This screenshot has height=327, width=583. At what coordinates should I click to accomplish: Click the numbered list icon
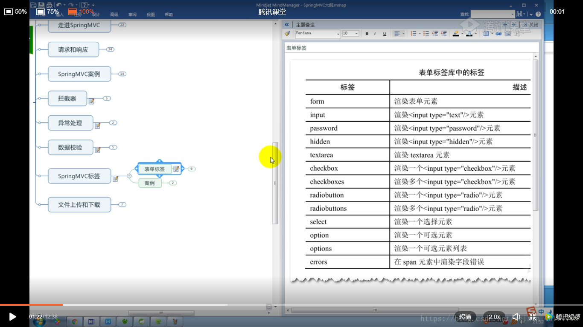(413, 34)
